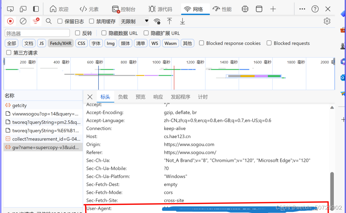Import HAR file with up arrow
Image resolution: width=346 pixels, height=213 pixels.
click(169, 21)
